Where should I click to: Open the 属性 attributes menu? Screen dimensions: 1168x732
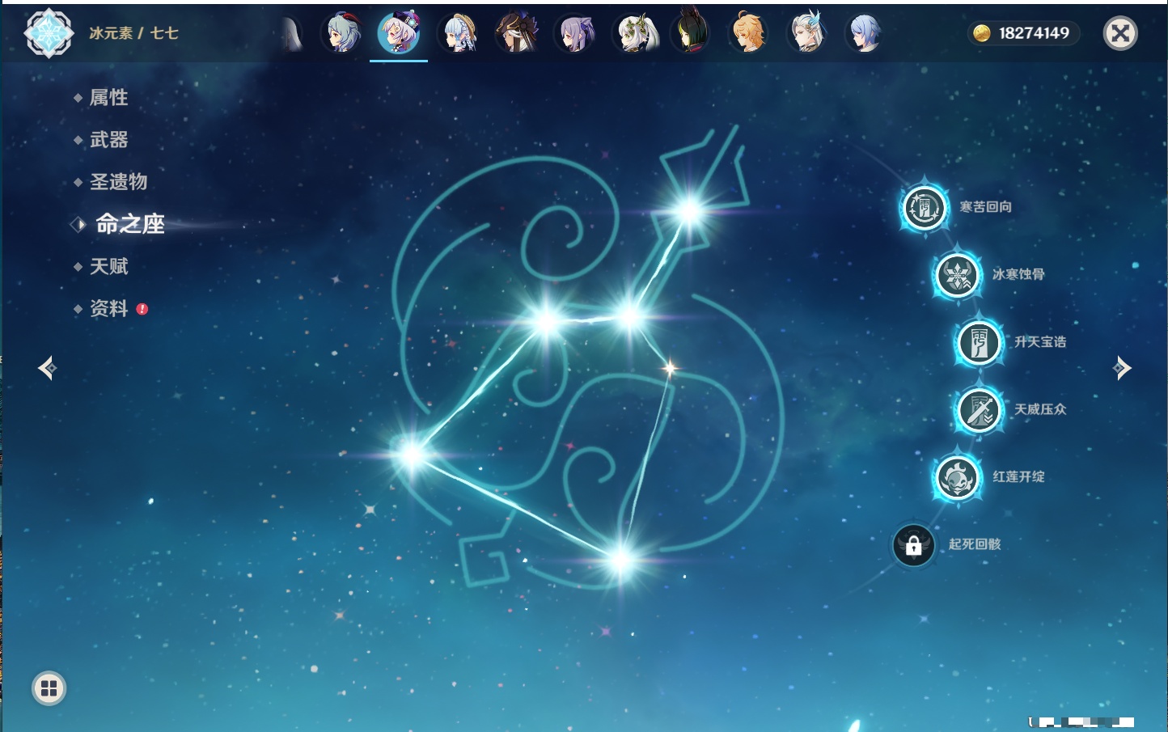108,98
